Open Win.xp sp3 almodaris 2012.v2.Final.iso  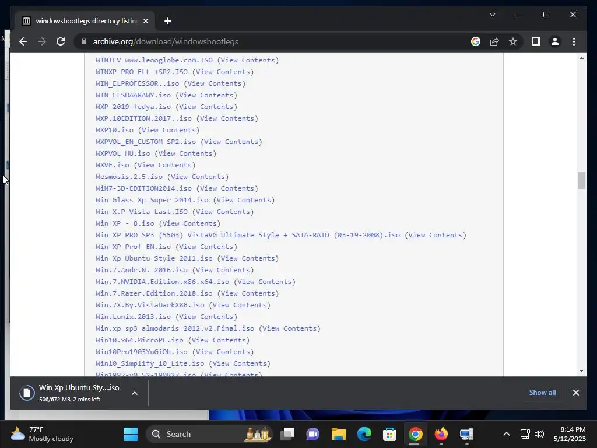tap(174, 328)
